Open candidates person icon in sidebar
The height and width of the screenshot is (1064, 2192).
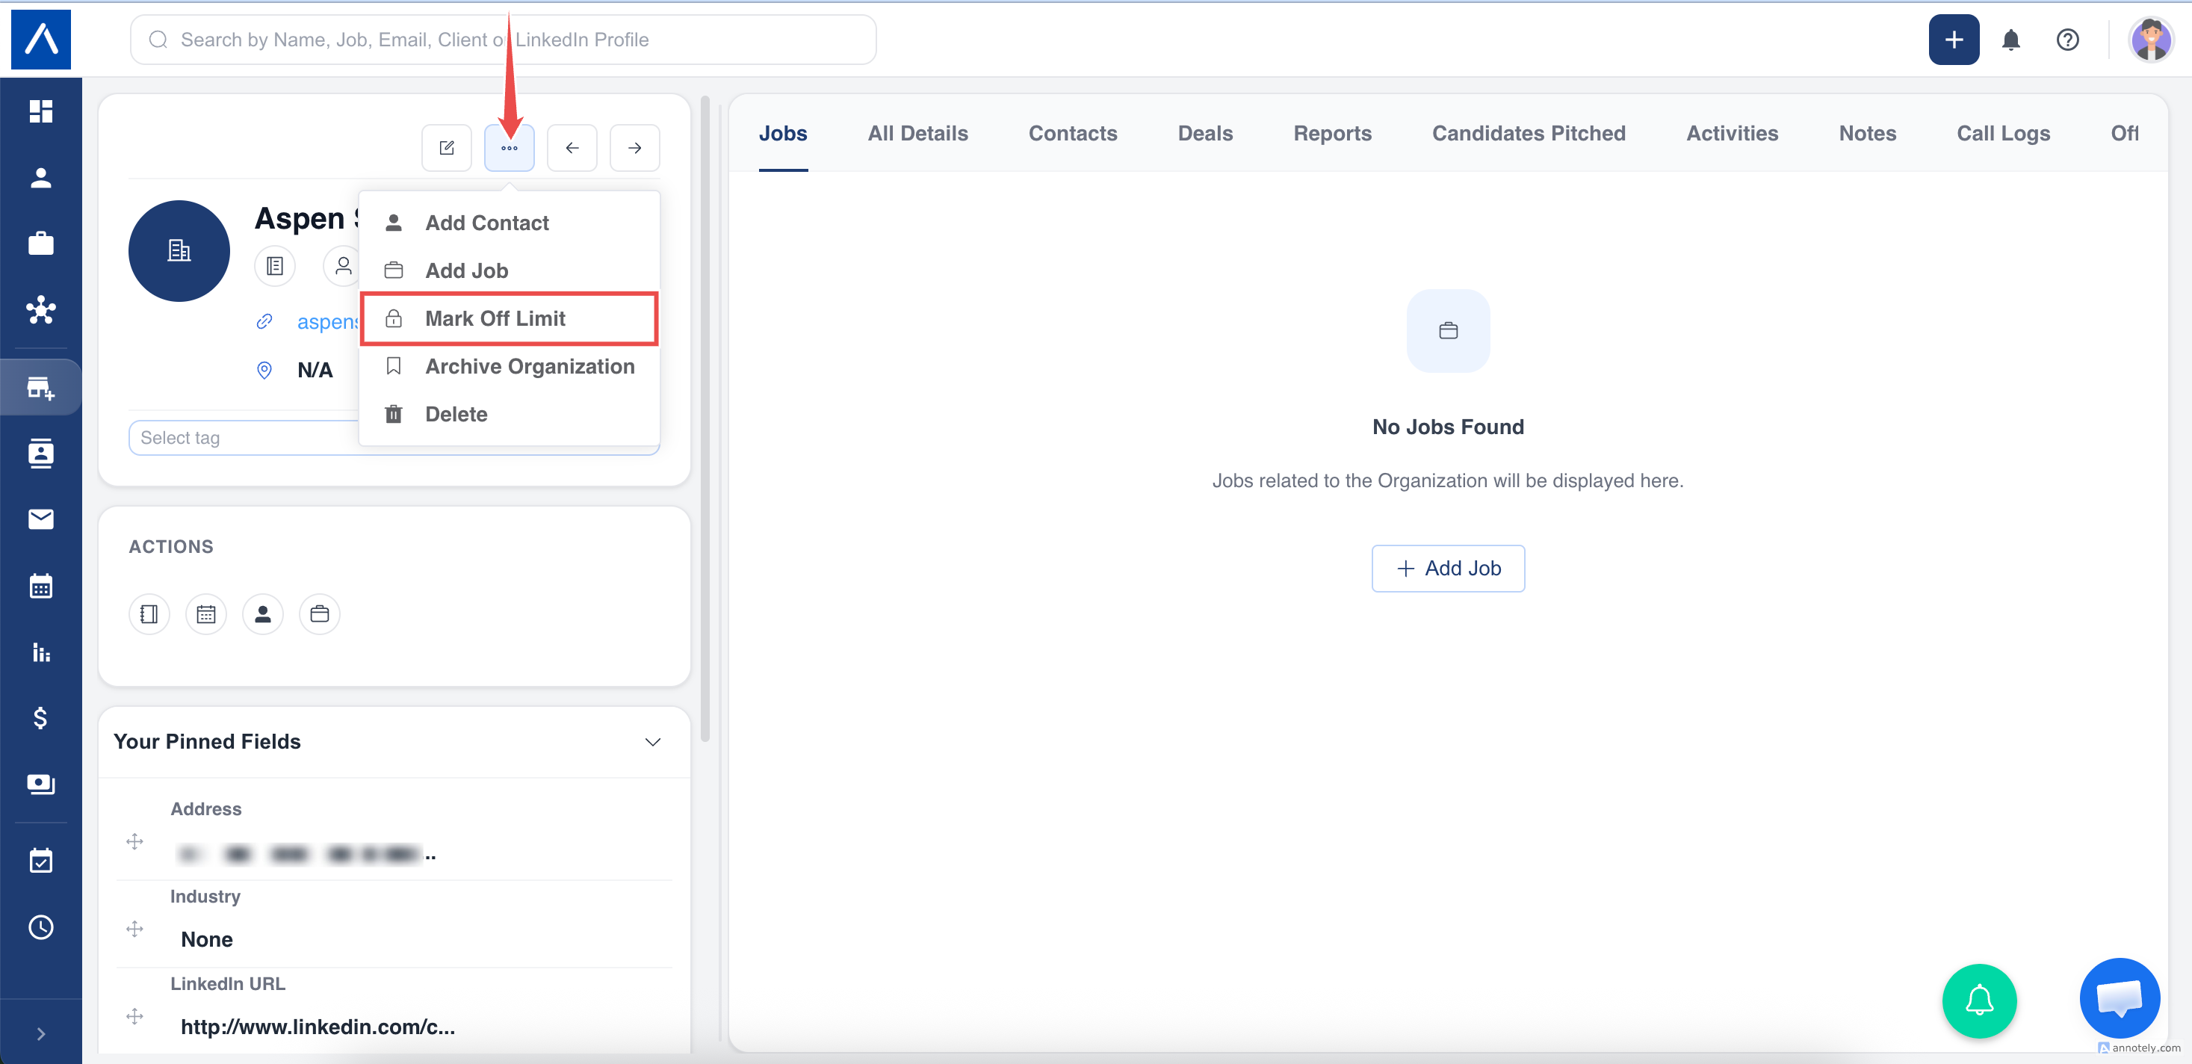41,178
